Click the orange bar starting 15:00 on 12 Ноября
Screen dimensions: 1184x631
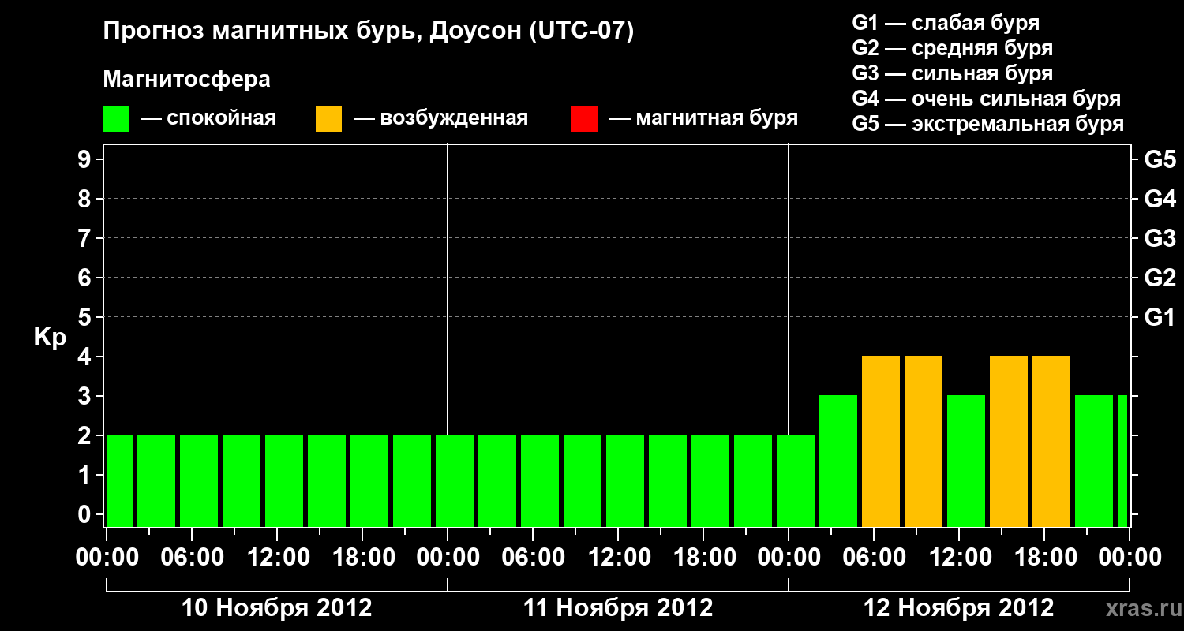coord(1009,442)
